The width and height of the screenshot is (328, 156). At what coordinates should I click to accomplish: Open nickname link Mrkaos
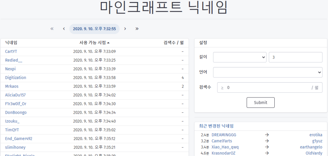(12, 86)
